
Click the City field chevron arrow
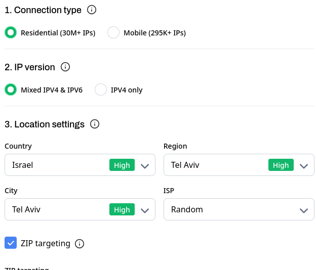(x=145, y=210)
